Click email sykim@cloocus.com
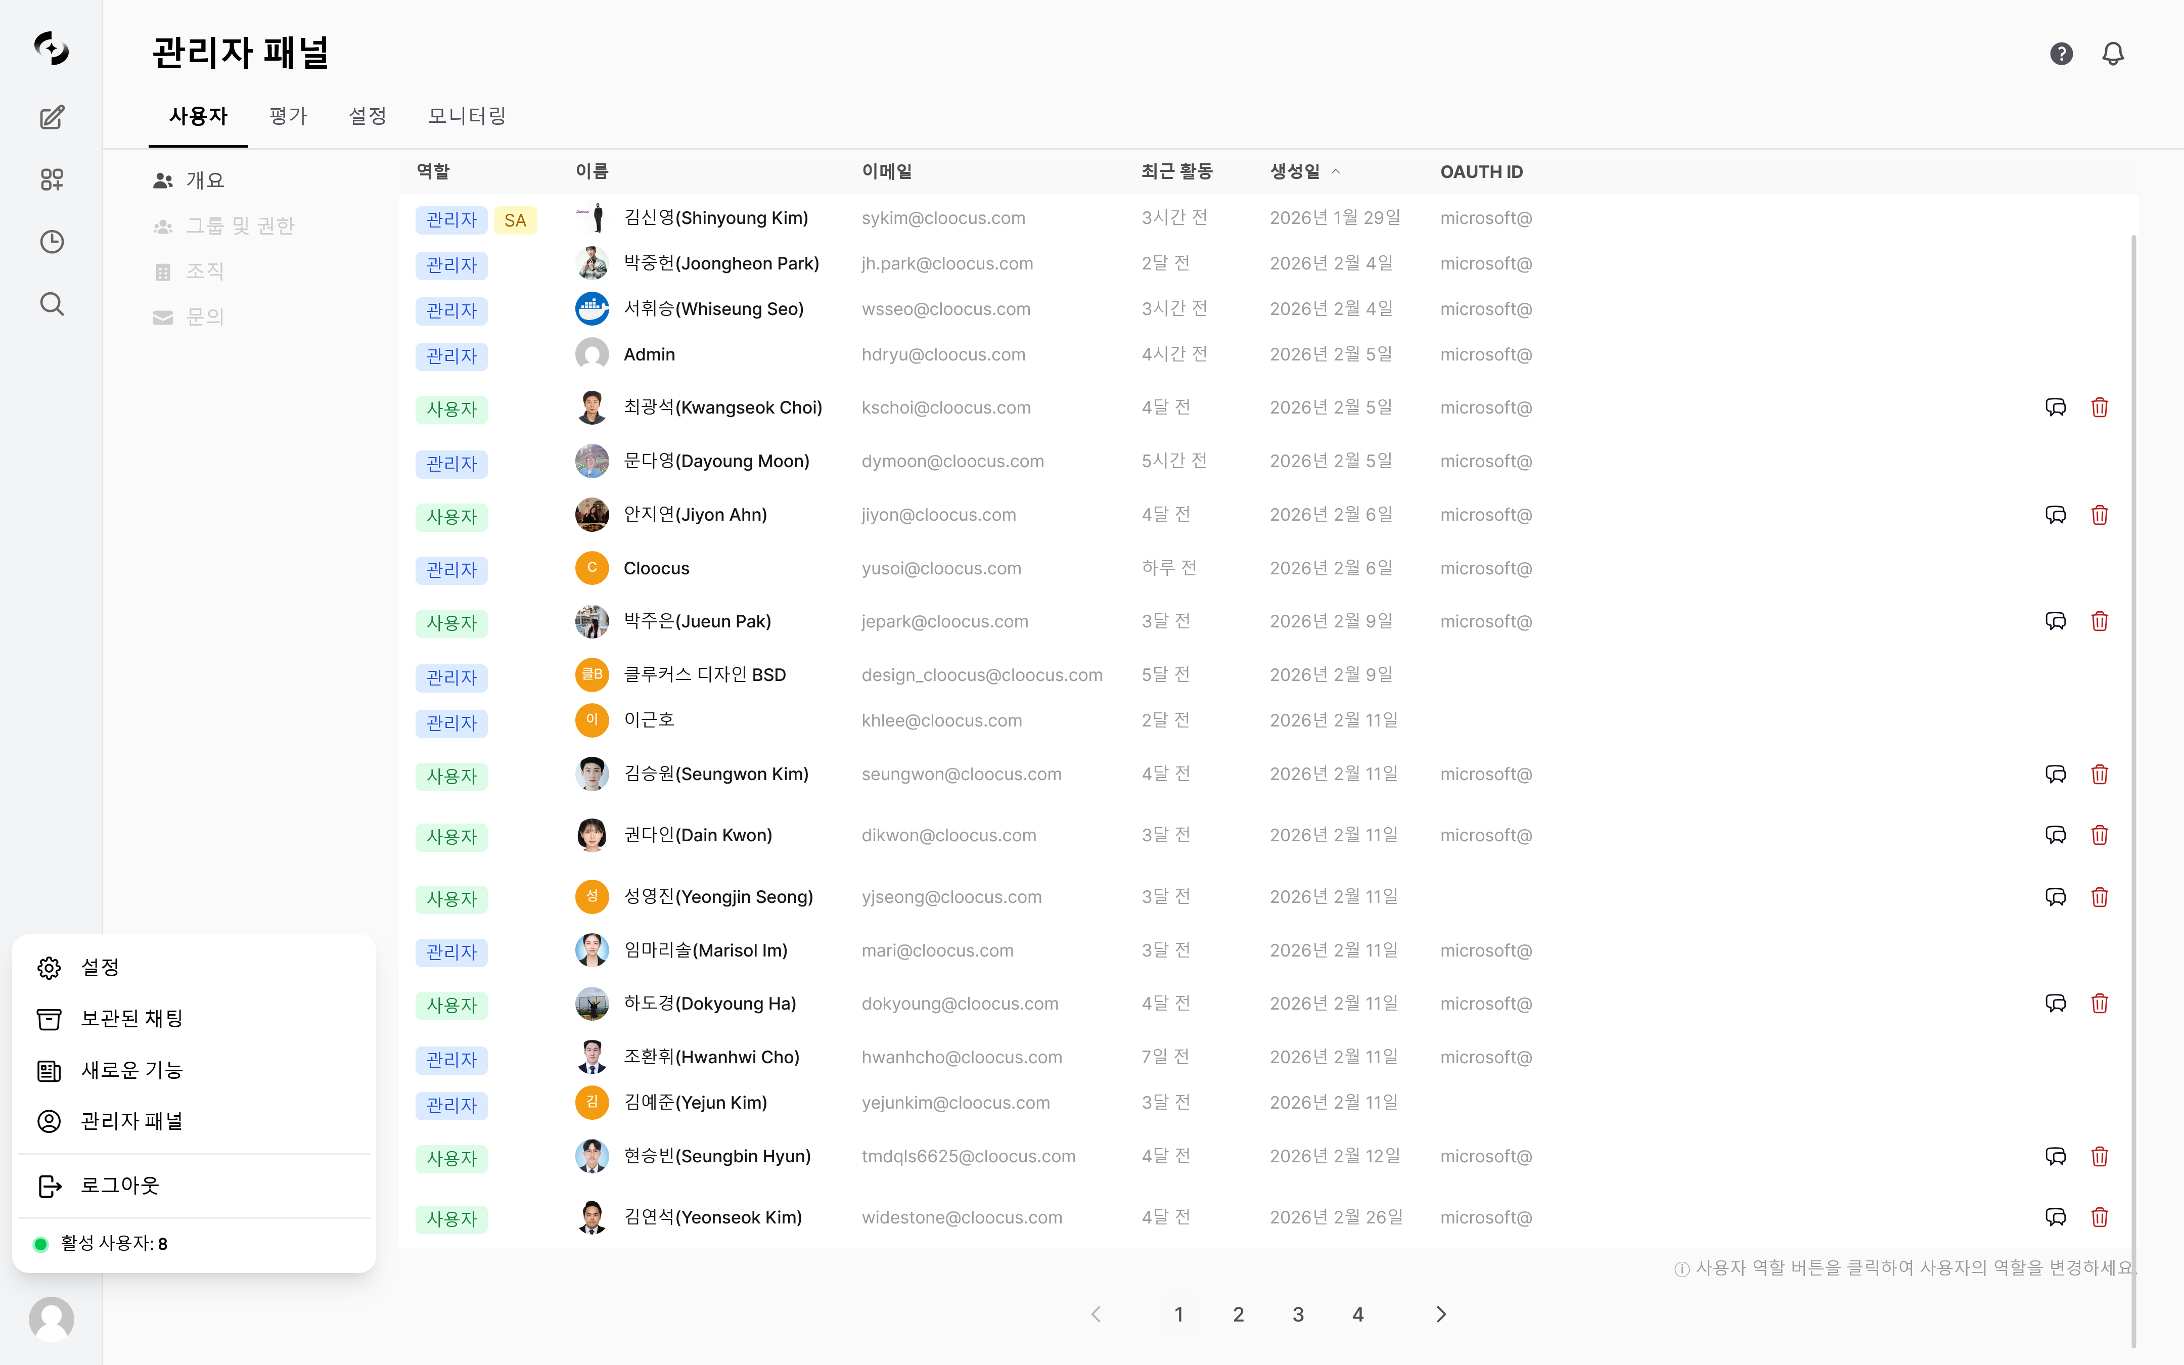 943,217
